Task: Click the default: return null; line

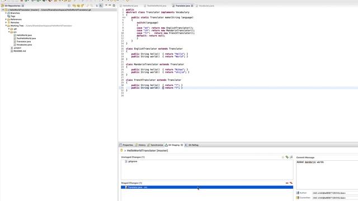Action: pos(150,36)
